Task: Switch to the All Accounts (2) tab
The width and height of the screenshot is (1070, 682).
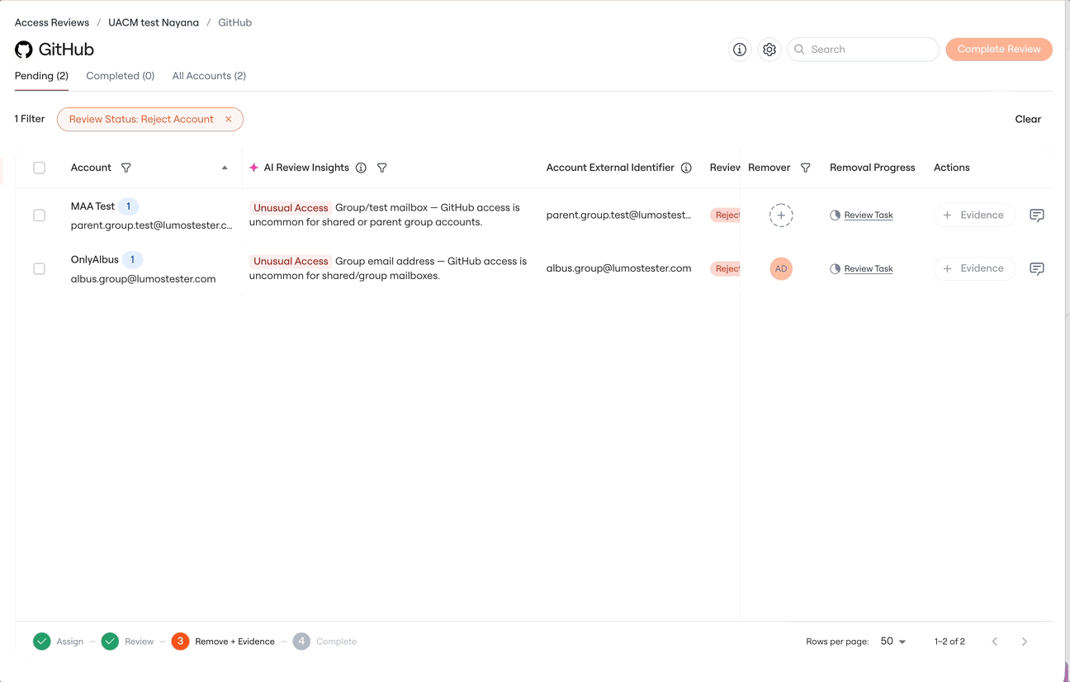Action: point(209,76)
